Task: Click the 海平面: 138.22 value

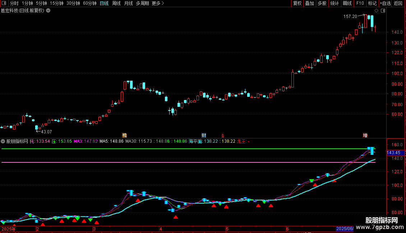Action: (x=203, y=141)
